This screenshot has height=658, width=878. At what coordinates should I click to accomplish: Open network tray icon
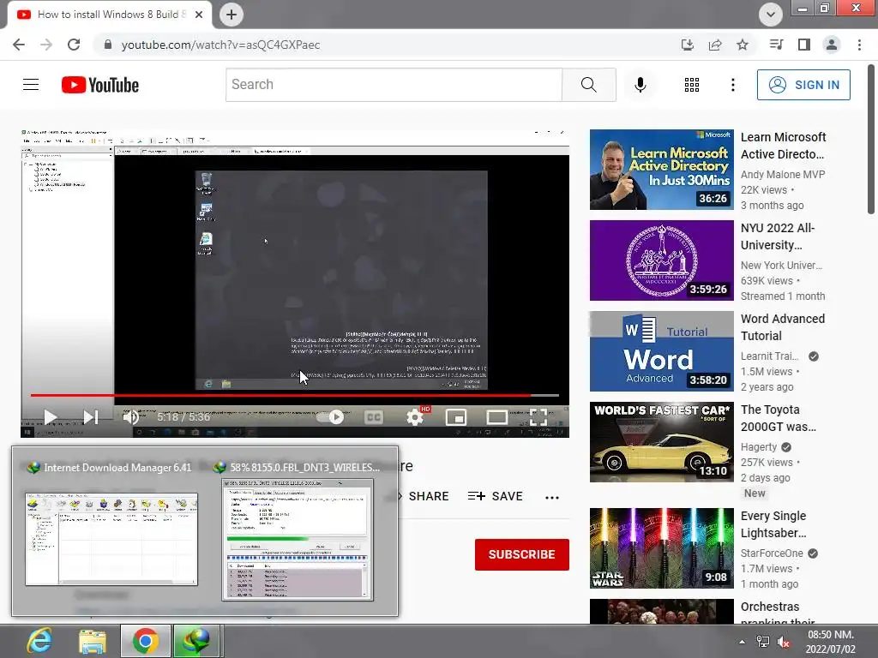[x=762, y=642]
